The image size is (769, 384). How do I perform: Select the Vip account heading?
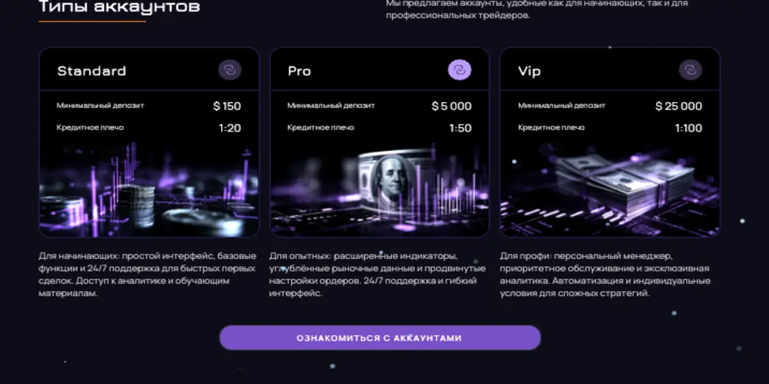point(528,70)
